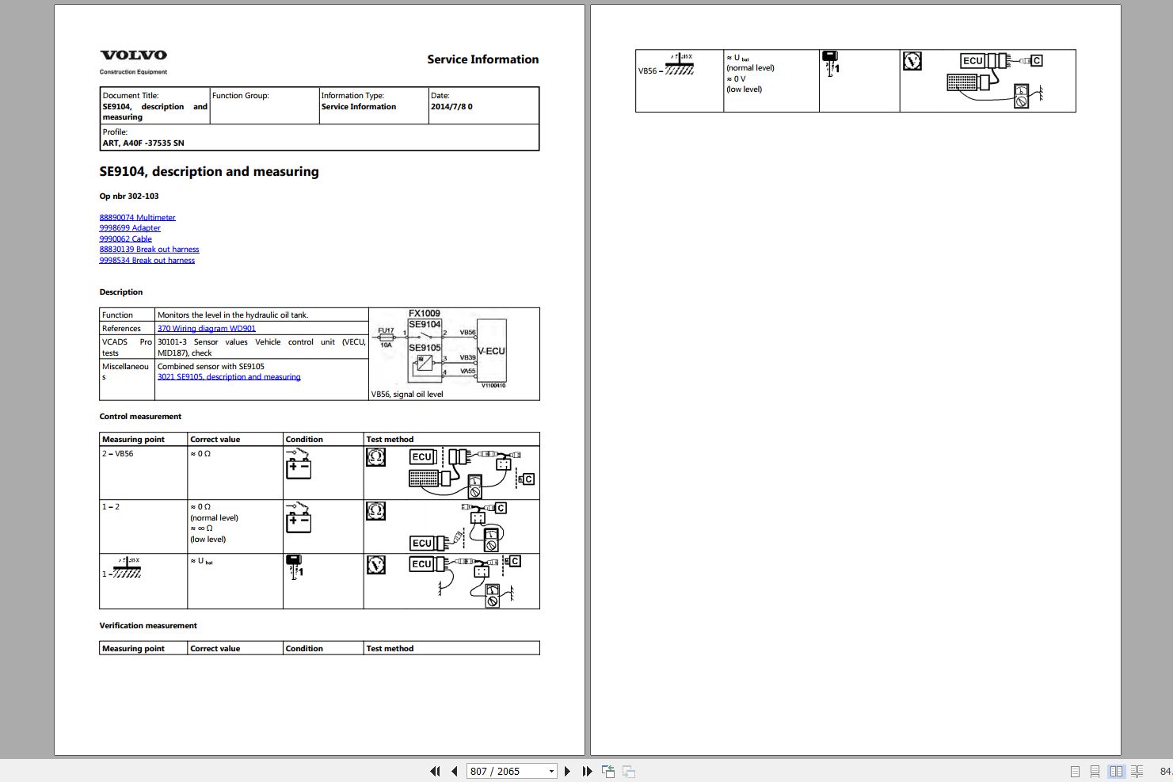Click the Volvo logo on the page

coord(133,55)
